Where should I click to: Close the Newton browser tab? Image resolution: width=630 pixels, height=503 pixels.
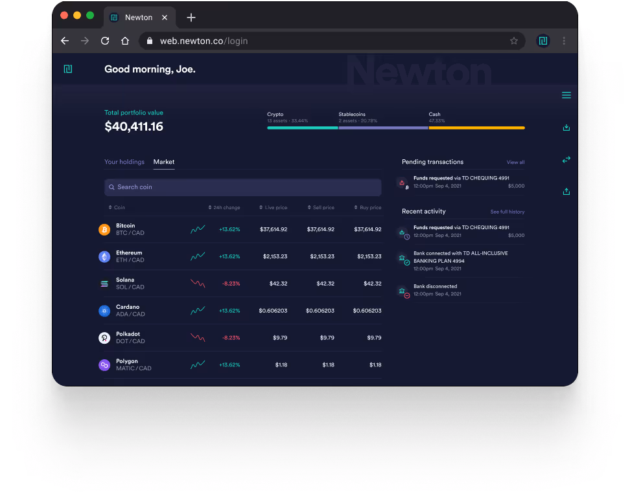[x=165, y=17]
